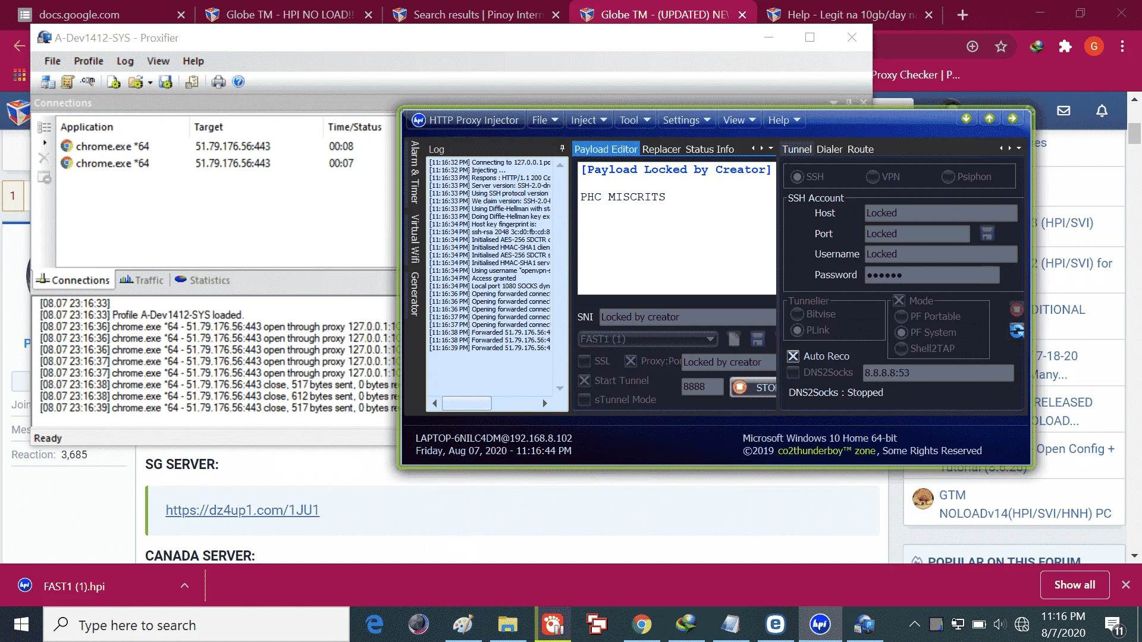1142x642 pixels.
Task: Expand Open Profile dropdown arrow in Proxifier toolbar
Action: click(150, 83)
